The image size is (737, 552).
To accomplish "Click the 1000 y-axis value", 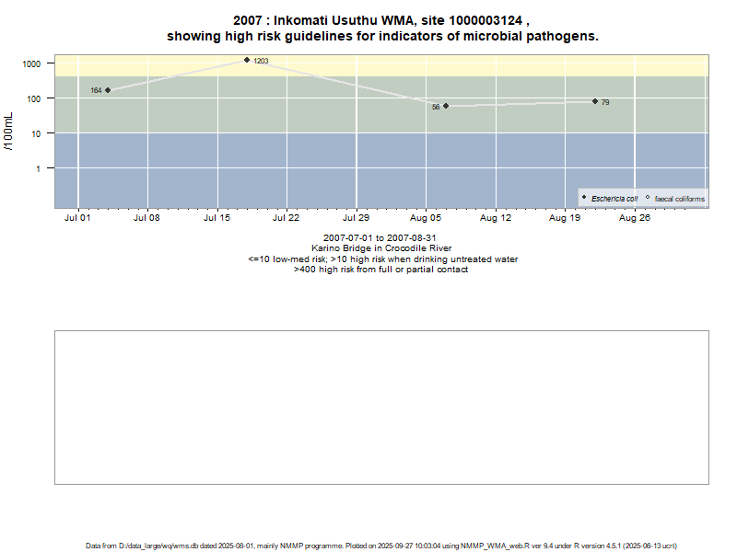I will click(32, 63).
